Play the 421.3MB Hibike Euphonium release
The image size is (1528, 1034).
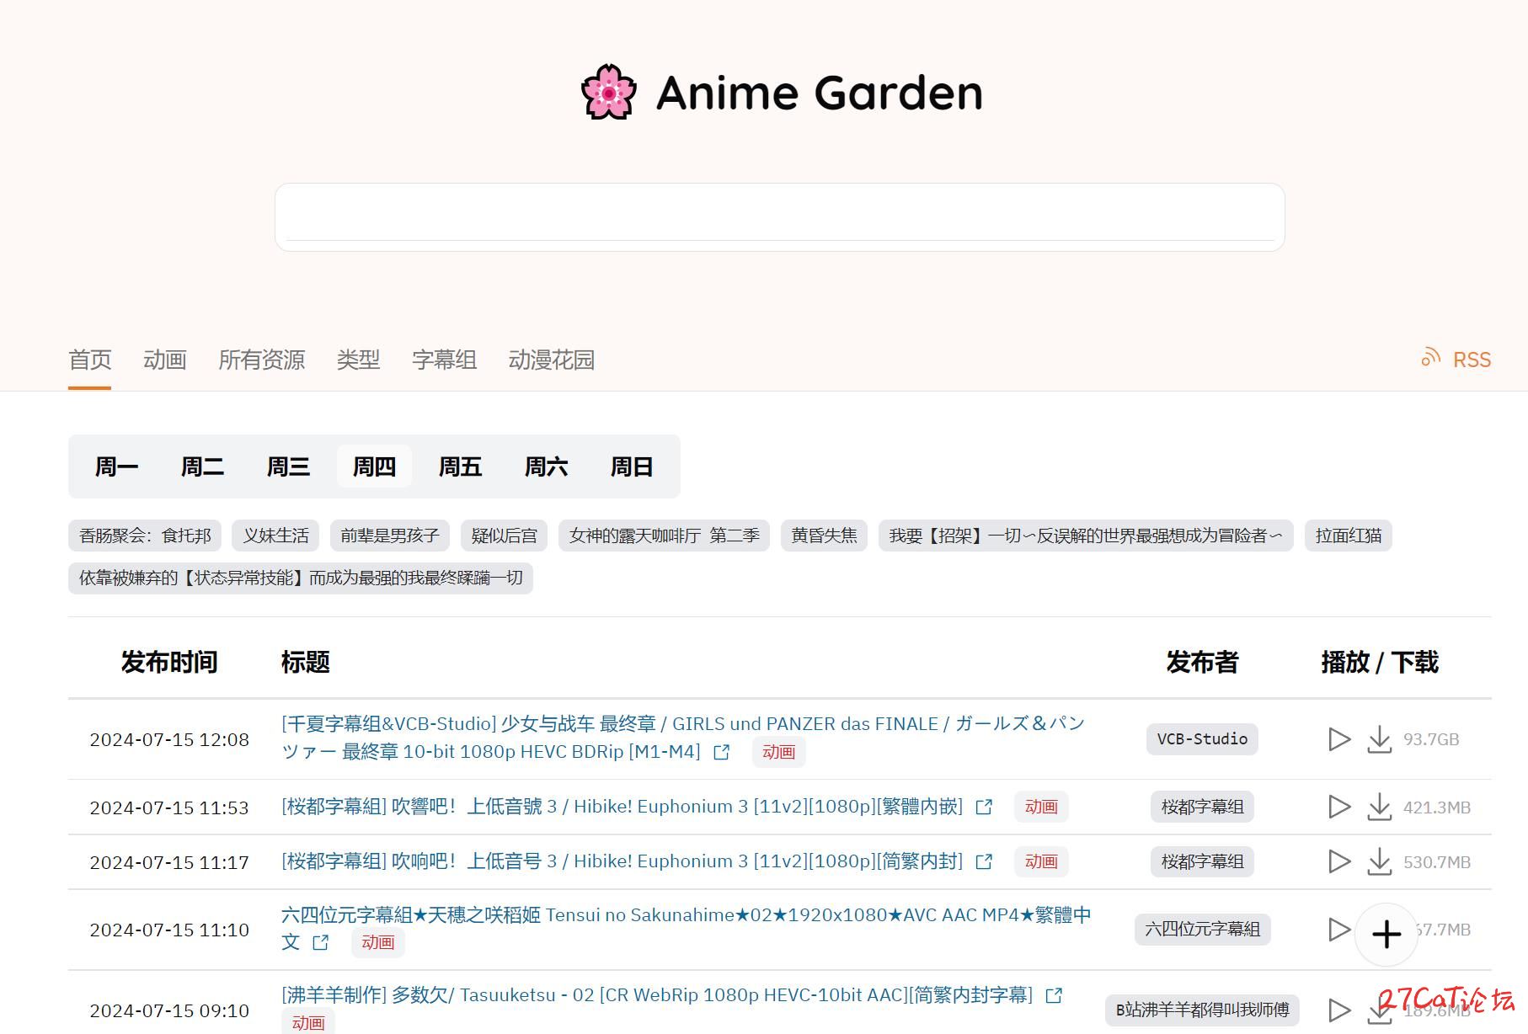(x=1338, y=807)
